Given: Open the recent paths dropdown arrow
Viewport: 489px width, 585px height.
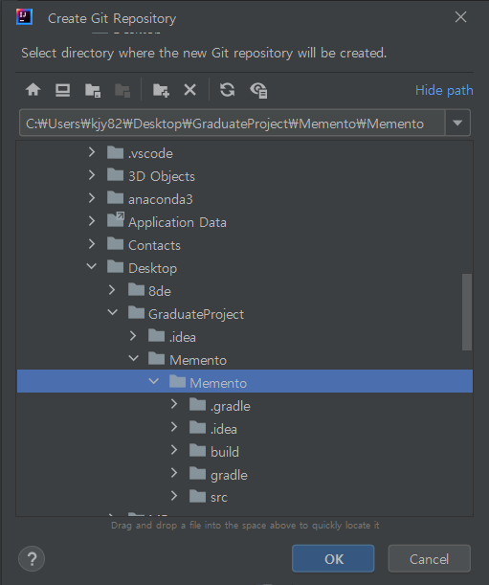Looking at the screenshot, I should 457,123.
